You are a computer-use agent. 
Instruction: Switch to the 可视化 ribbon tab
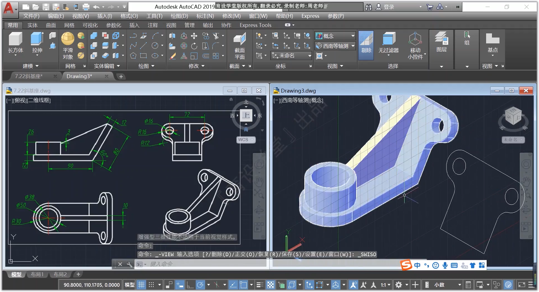pyautogui.click(x=90, y=25)
